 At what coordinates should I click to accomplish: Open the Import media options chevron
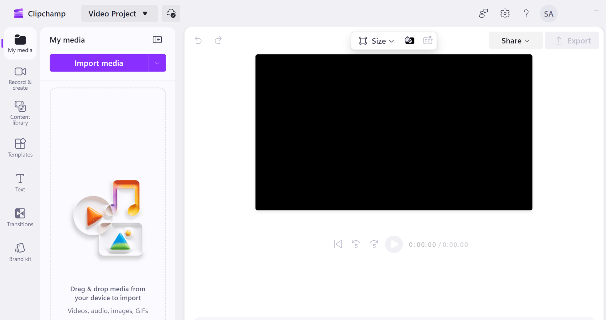pyautogui.click(x=157, y=63)
